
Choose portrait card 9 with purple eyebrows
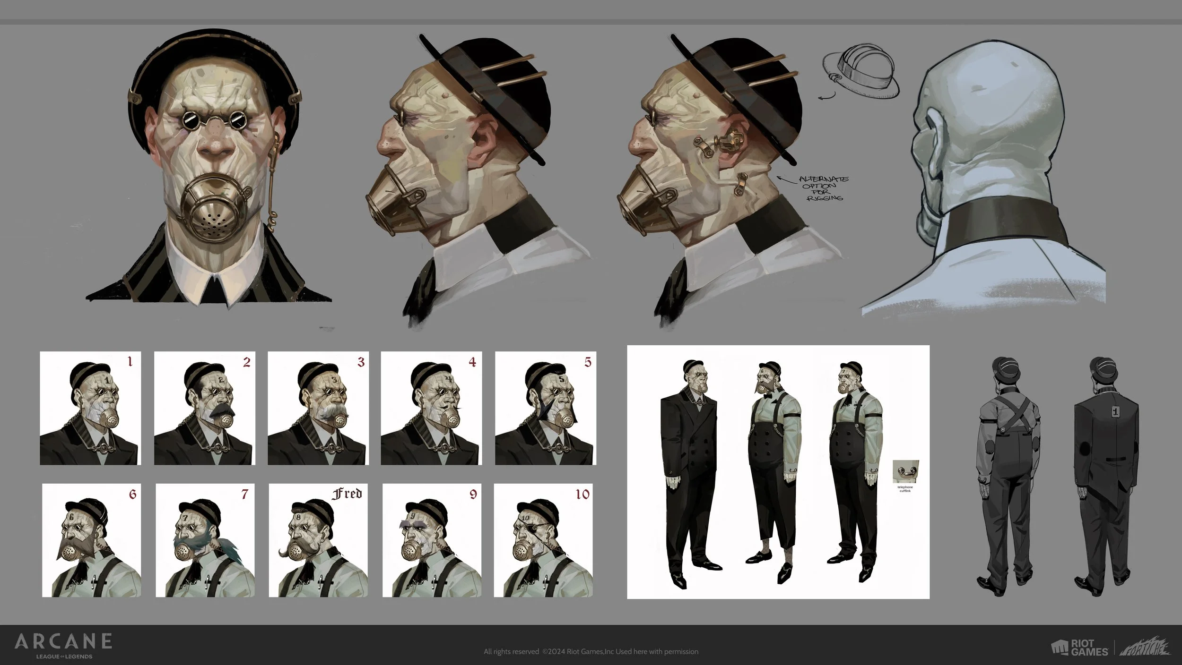click(432, 540)
